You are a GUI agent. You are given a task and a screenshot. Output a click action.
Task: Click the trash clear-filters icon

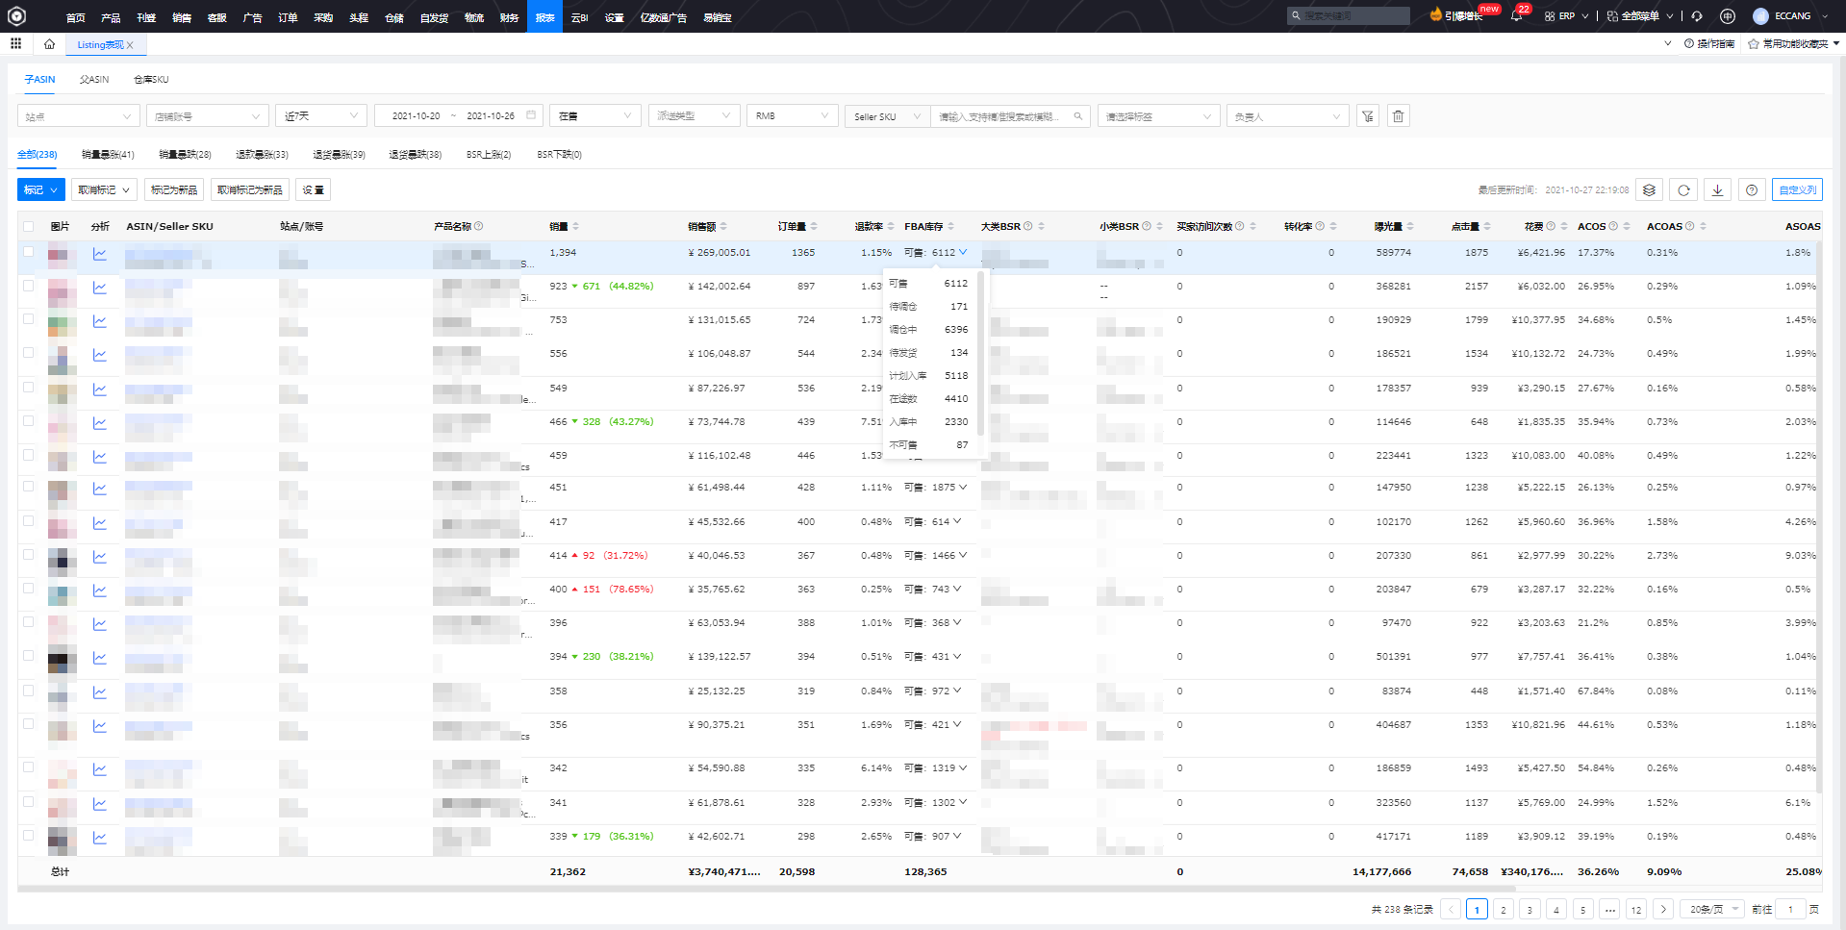pos(1399,116)
